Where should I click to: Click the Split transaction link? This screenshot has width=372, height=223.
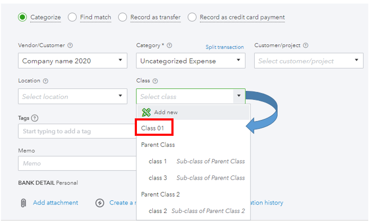224,47
